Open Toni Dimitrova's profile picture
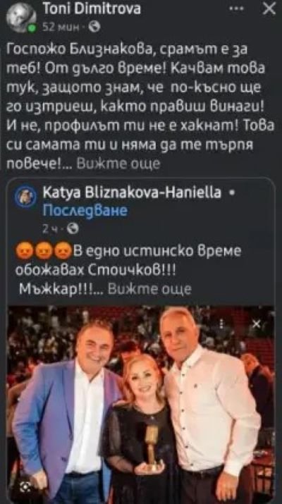 [21, 18]
